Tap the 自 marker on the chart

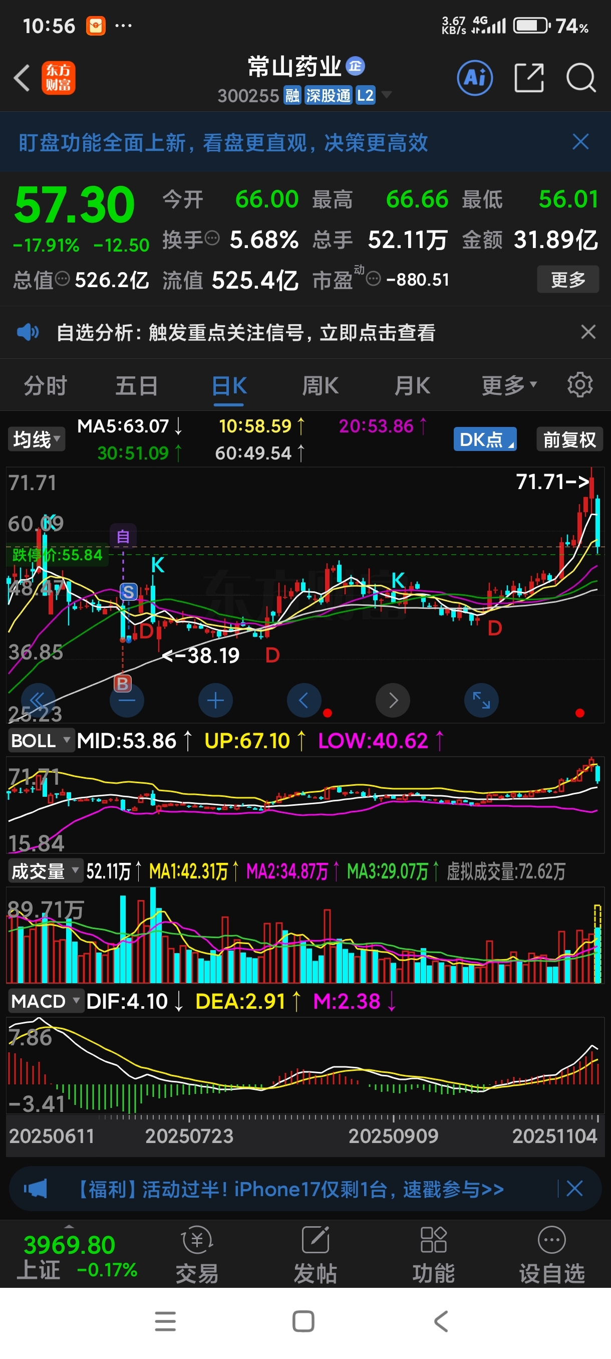(123, 537)
